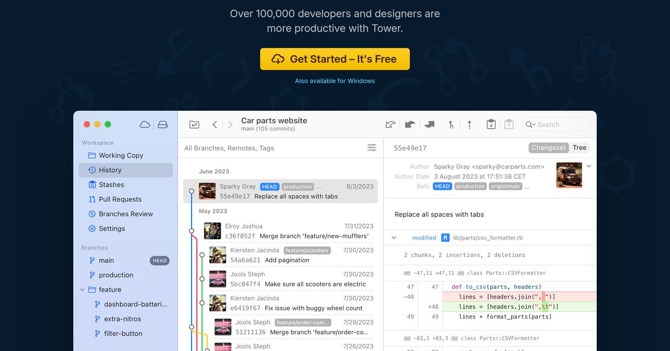Select the Merge tool icon
Image resolution: width=670 pixels, height=351 pixels.
tap(451, 124)
